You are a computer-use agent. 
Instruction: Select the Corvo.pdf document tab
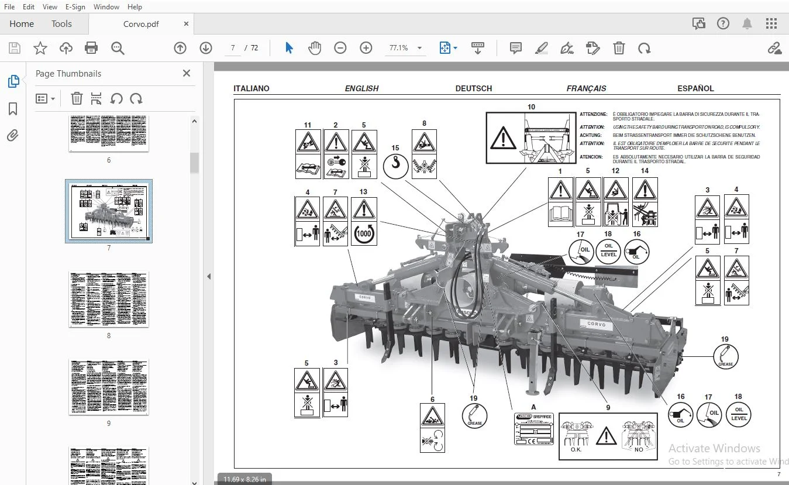(141, 24)
